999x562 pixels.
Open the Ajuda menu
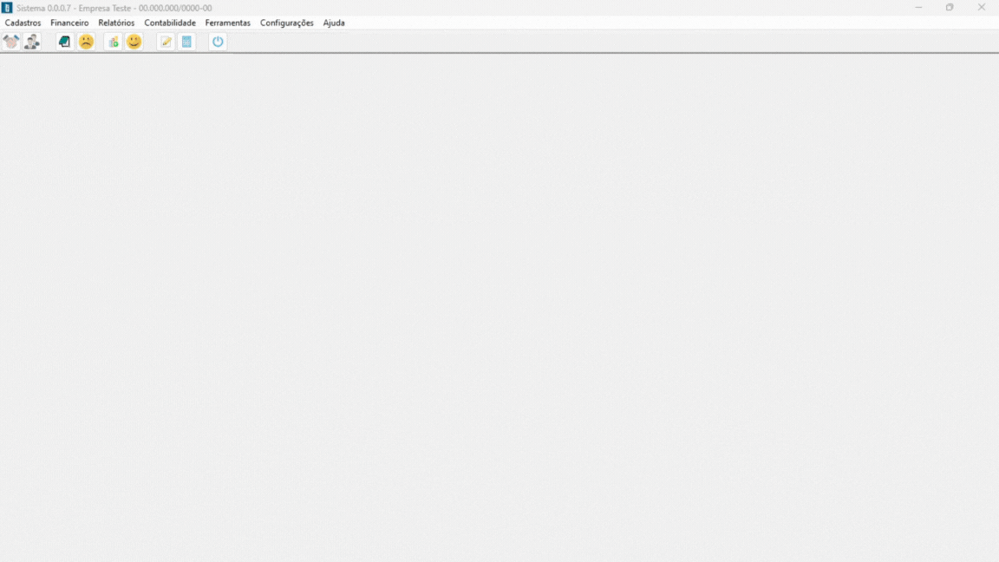tap(334, 23)
